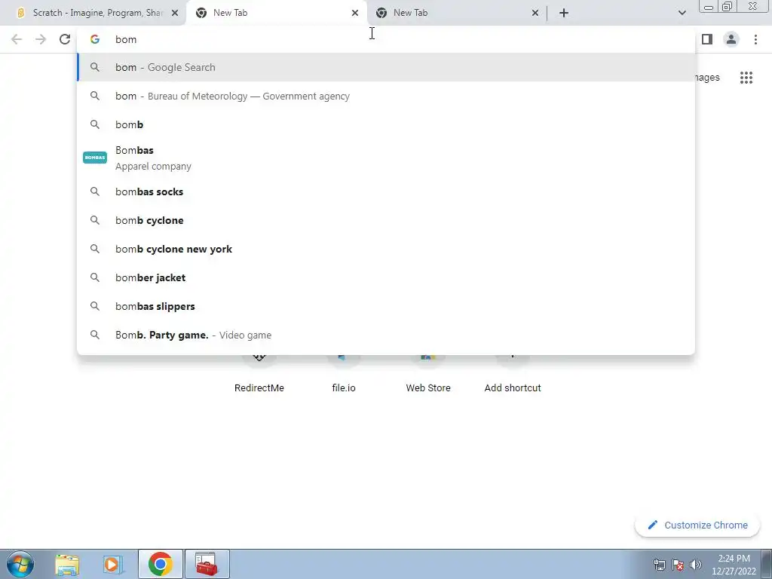
Task: Choose the bomb cyclone suggestion
Action: 386,220
